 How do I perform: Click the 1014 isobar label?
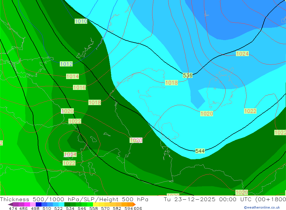[73, 76]
